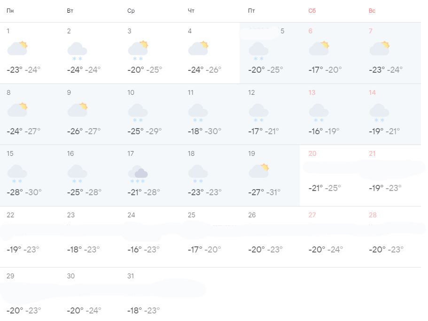Click the Пн weekday column header

pos(10,11)
